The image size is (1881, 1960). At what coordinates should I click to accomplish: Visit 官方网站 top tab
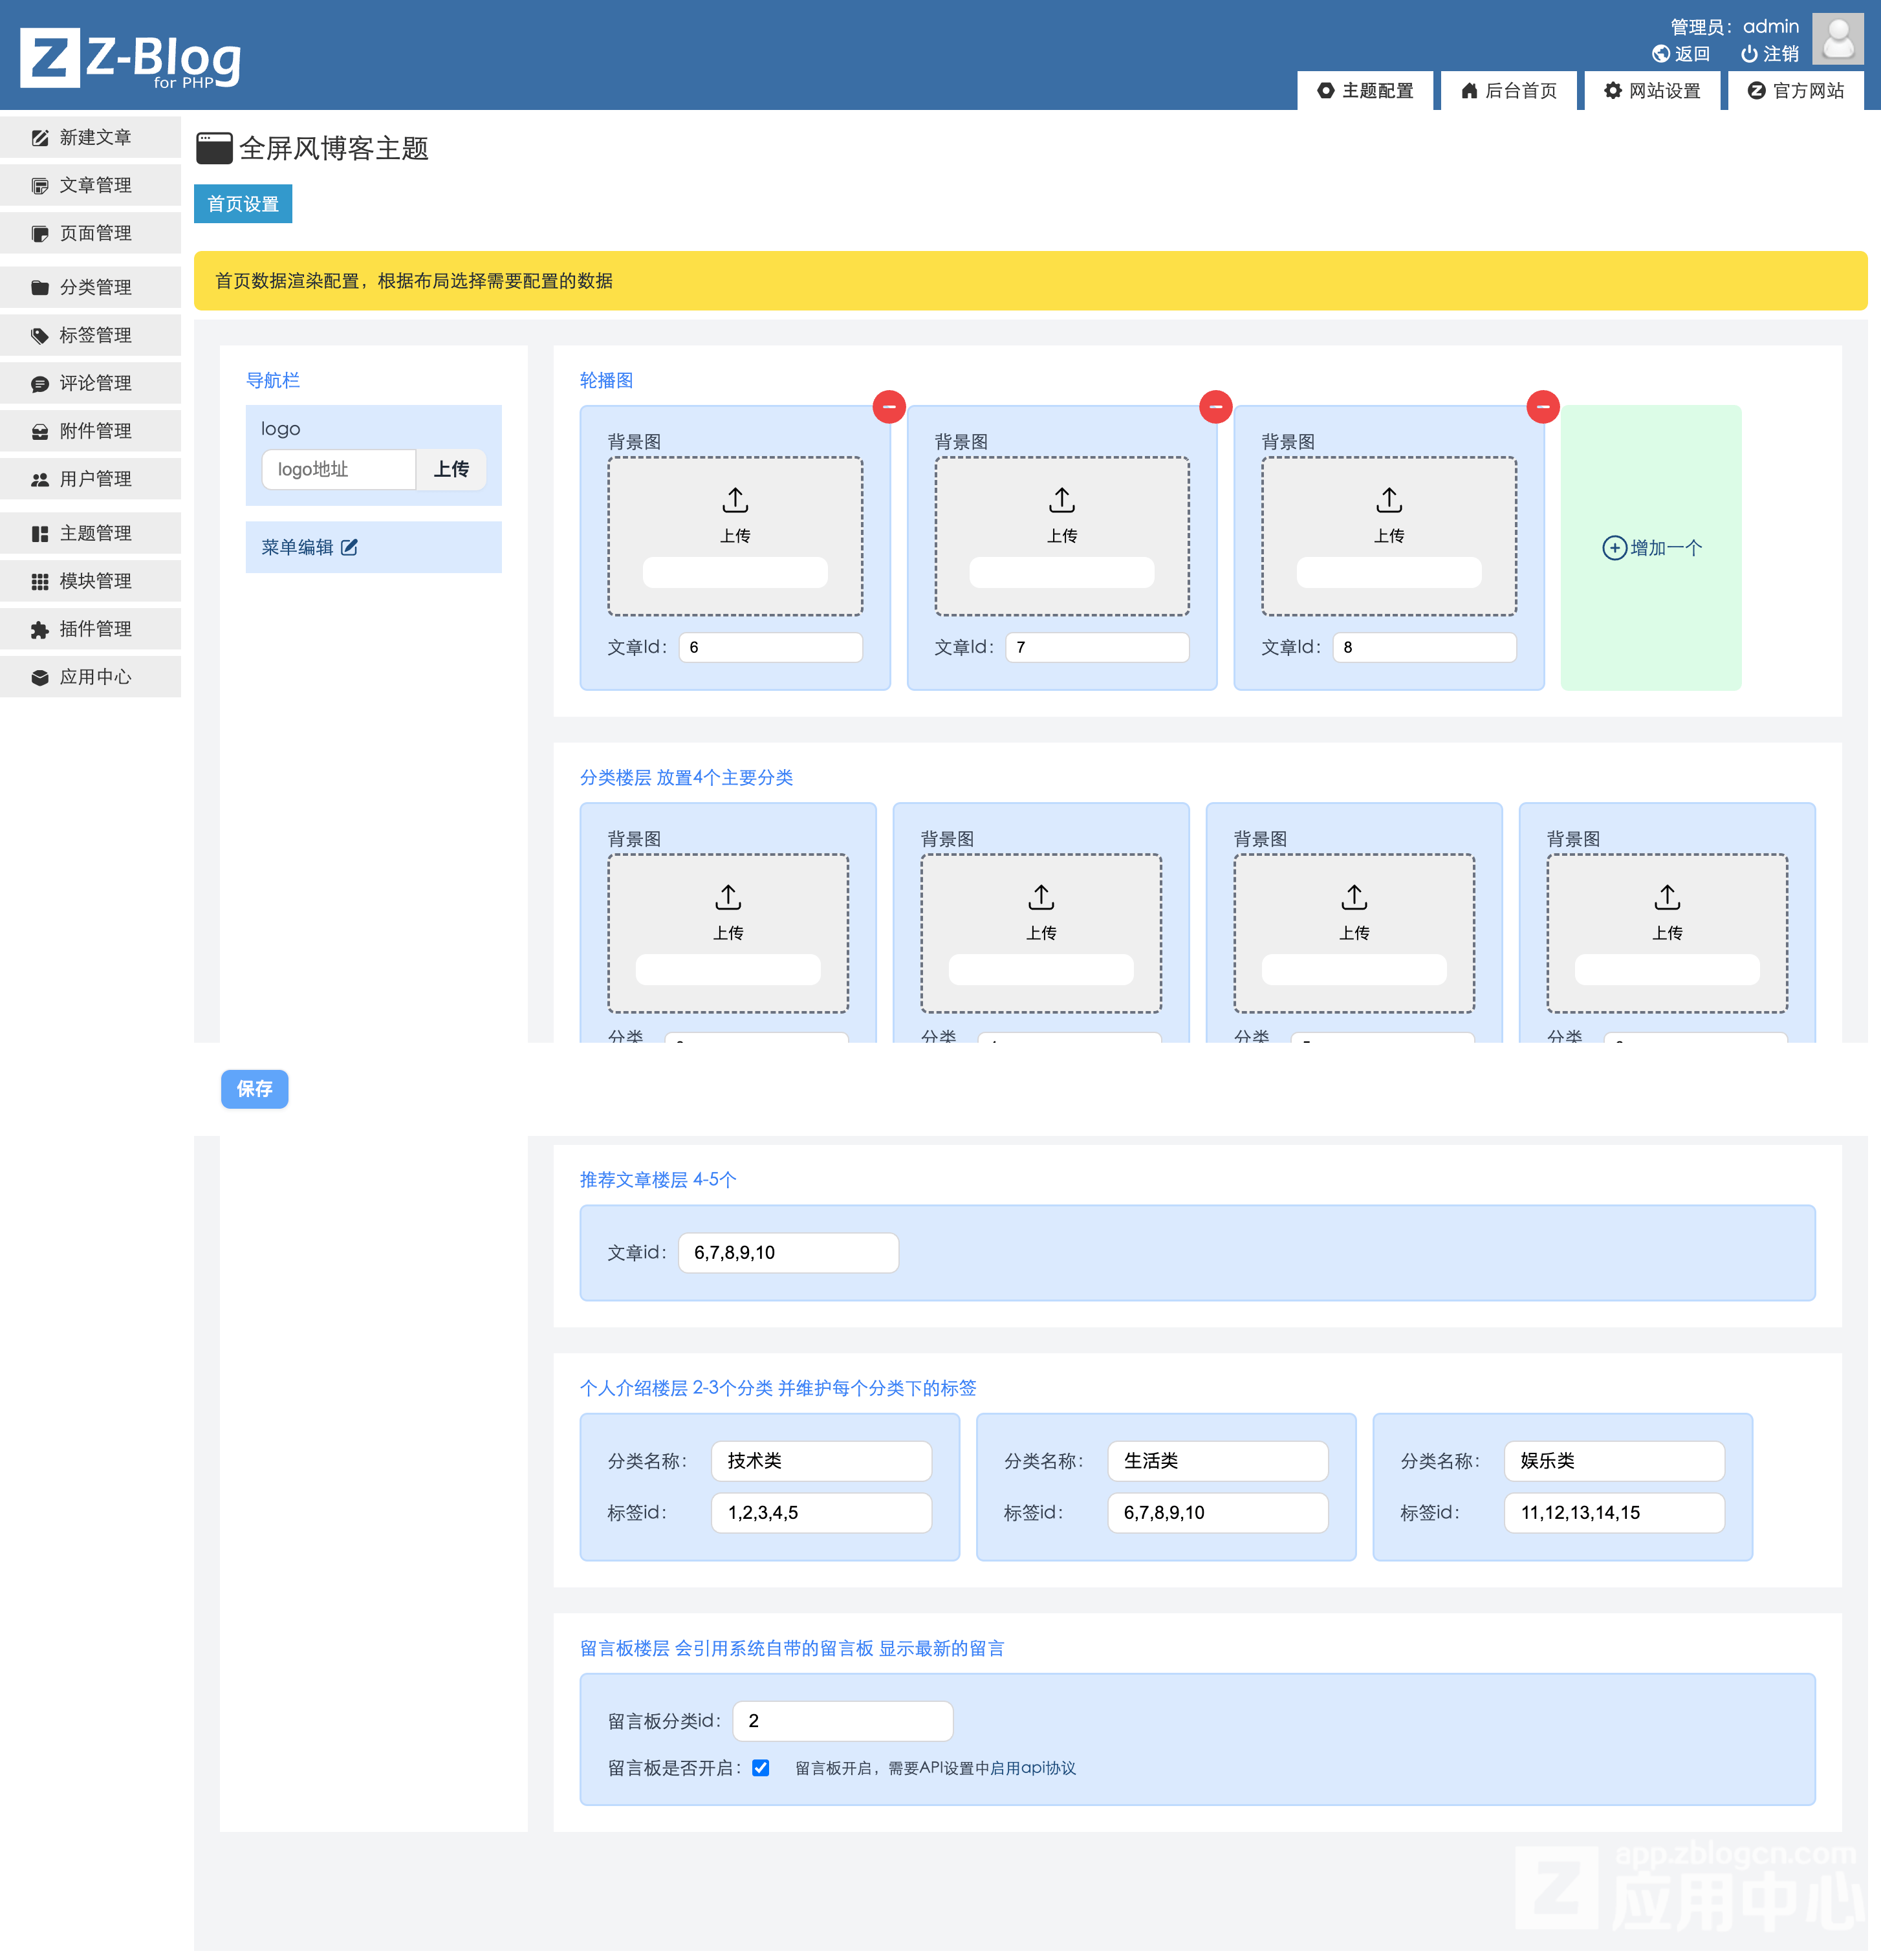pyautogui.click(x=1796, y=91)
